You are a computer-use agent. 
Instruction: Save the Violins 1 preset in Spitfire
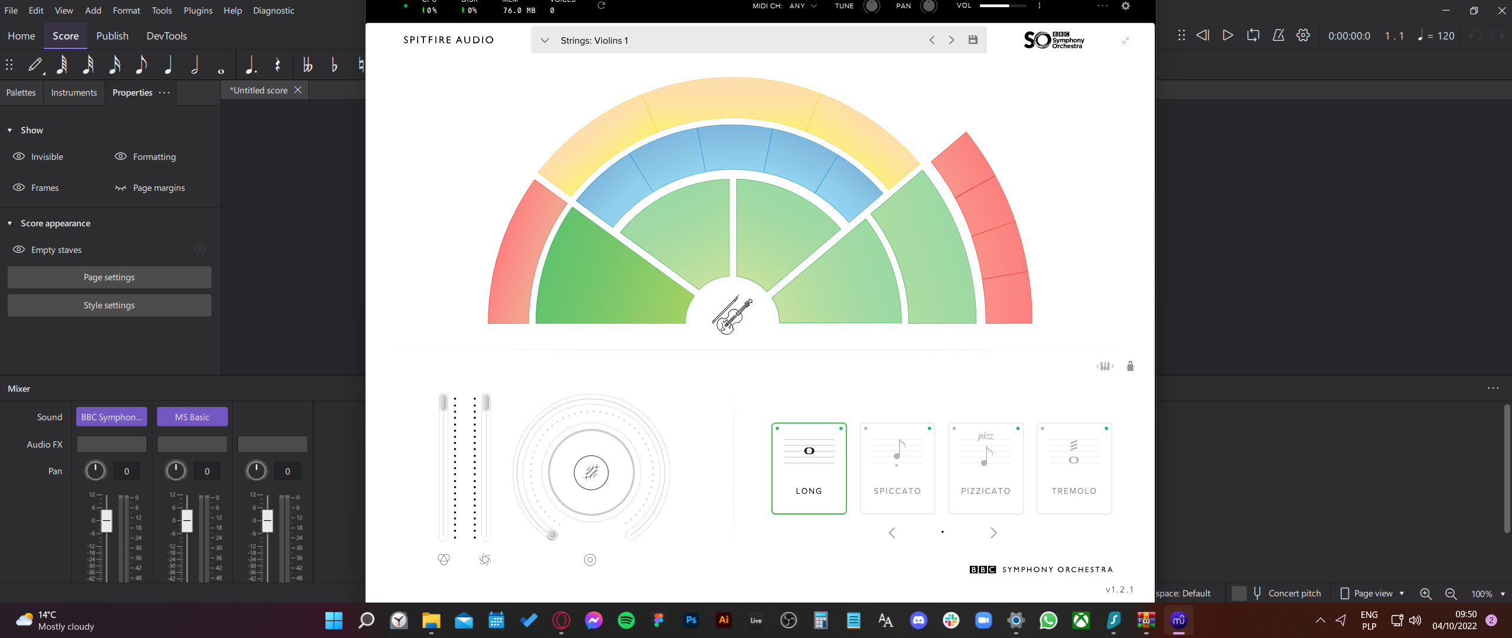coord(973,40)
